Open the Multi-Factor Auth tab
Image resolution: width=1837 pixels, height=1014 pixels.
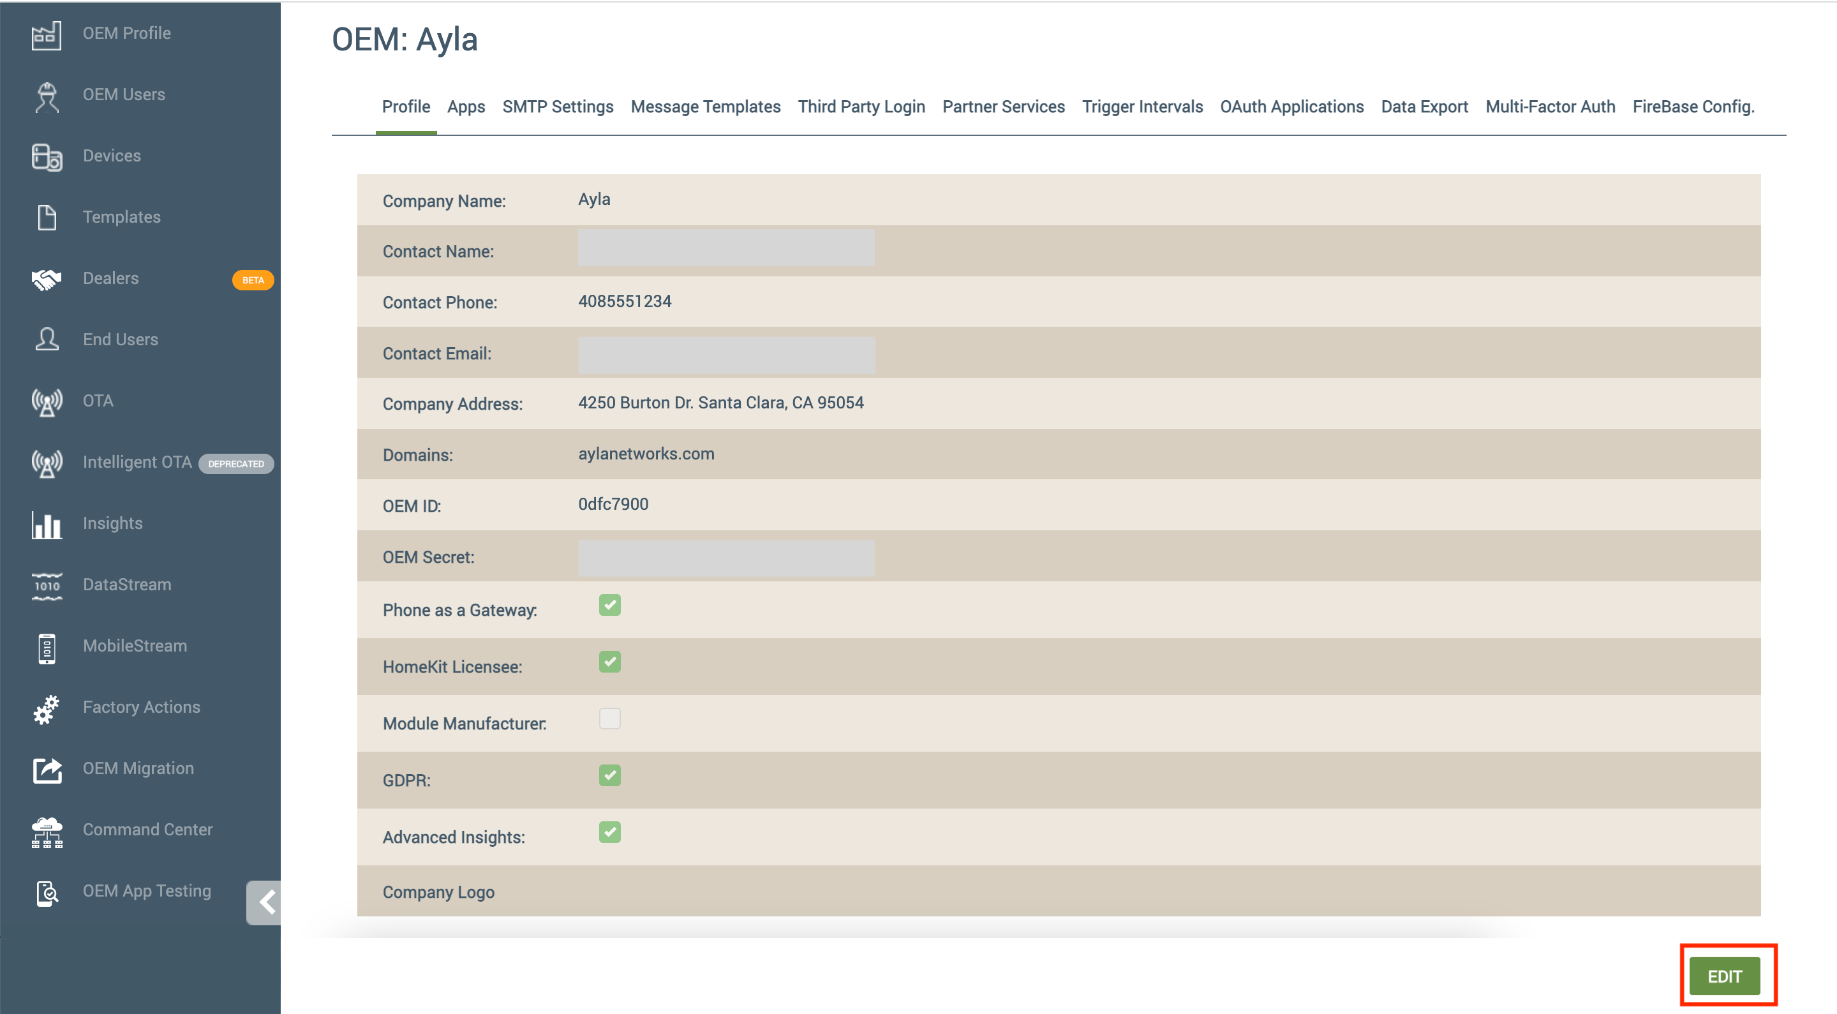tap(1550, 106)
